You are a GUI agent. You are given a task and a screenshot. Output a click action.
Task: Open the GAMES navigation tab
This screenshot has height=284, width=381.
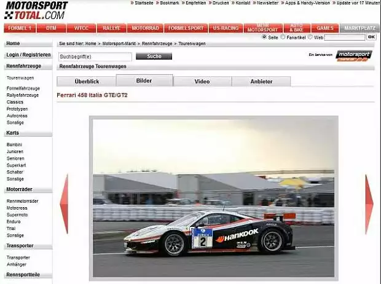click(x=325, y=28)
